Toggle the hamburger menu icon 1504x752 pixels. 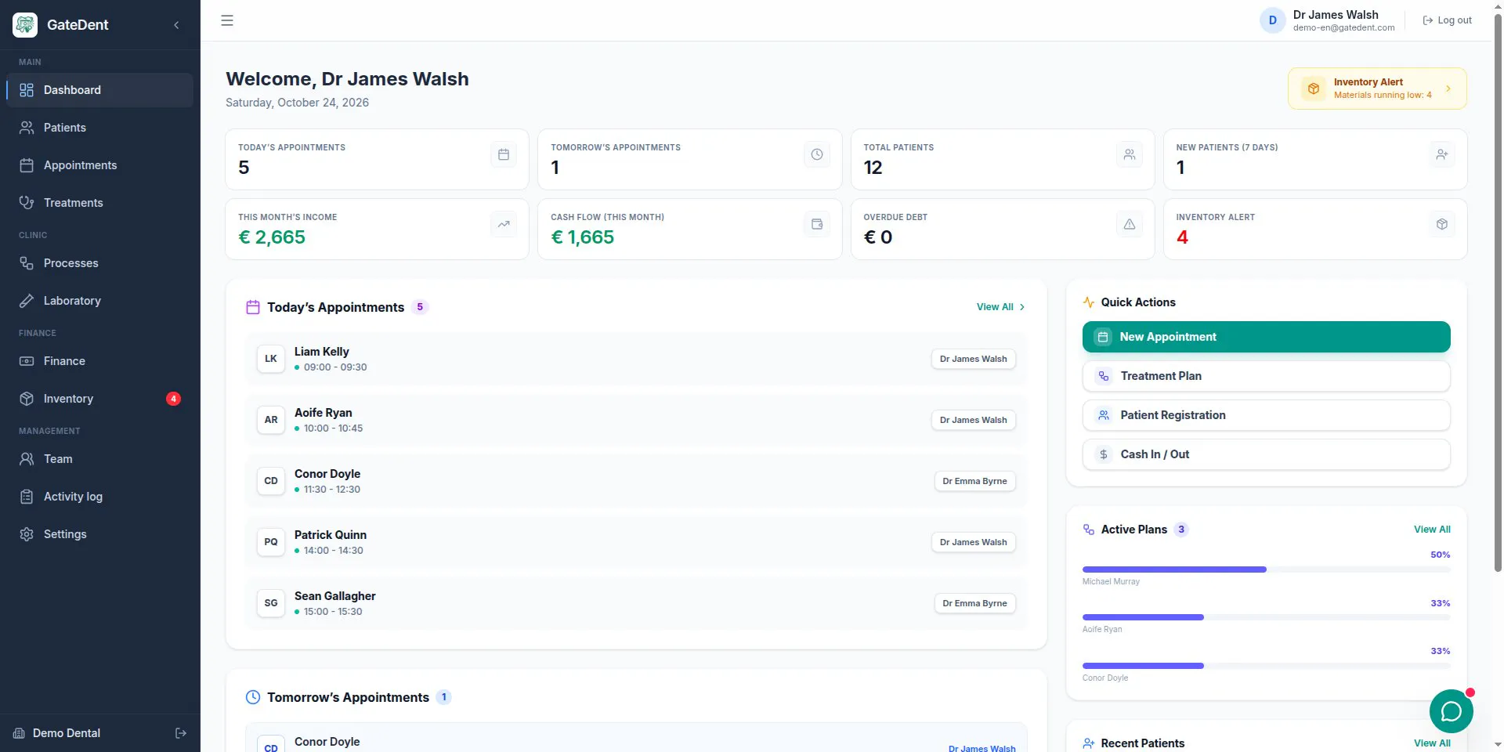tap(227, 20)
